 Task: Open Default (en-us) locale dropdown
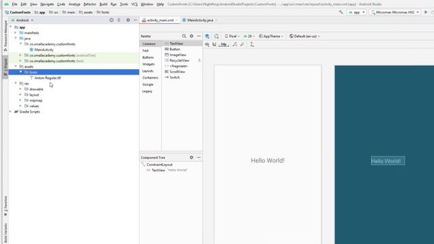click(304, 36)
